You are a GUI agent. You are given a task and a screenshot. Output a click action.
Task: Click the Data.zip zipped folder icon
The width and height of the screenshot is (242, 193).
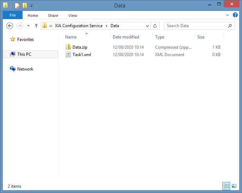pyautogui.click(x=68, y=47)
